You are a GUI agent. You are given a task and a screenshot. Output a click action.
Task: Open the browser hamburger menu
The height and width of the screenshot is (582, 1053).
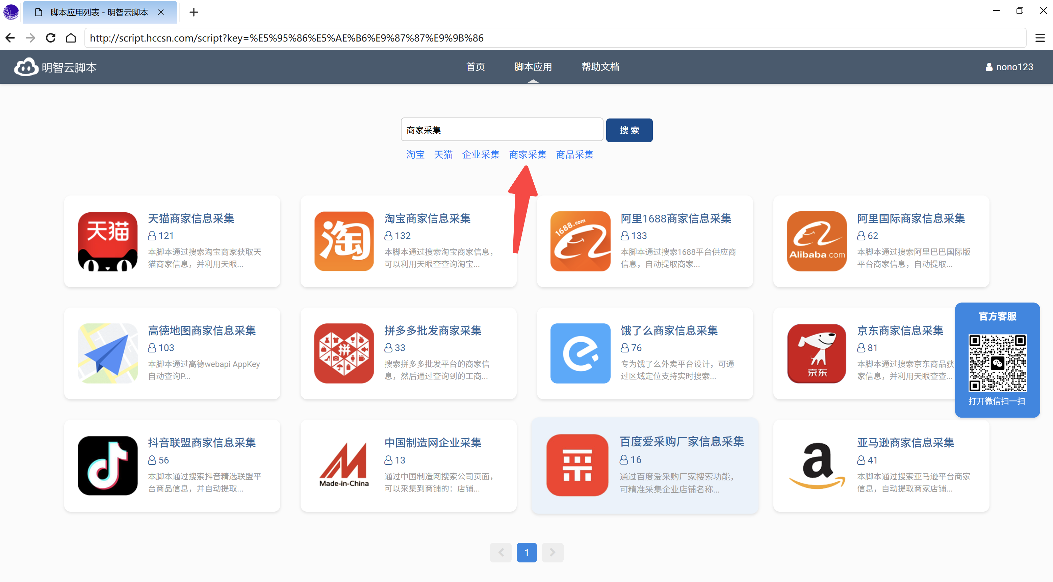click(x=1040, y=38)
